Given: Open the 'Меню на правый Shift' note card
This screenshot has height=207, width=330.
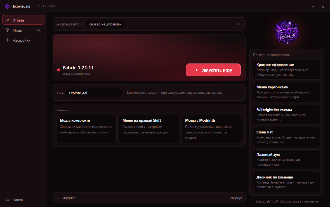Looking at the screenshot, I should coord(149,129).
